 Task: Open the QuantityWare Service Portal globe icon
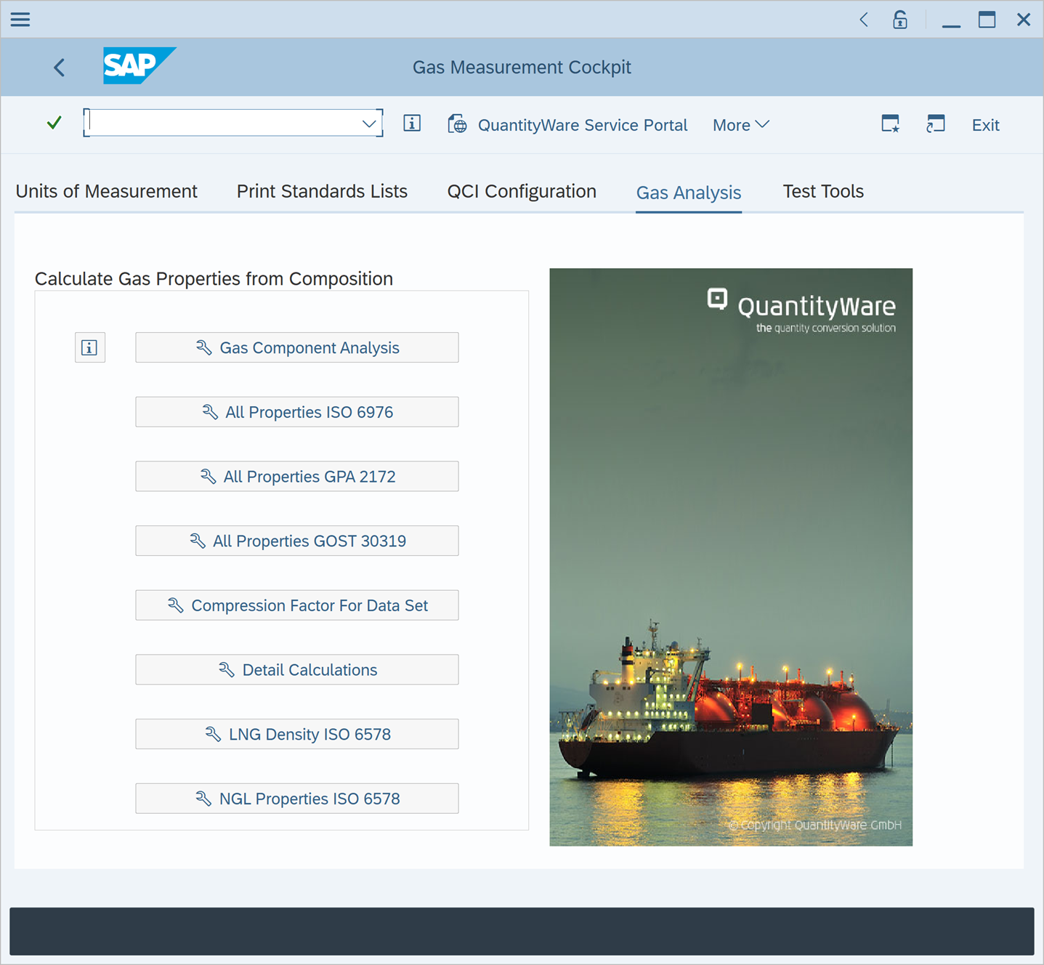coord(457,124)
